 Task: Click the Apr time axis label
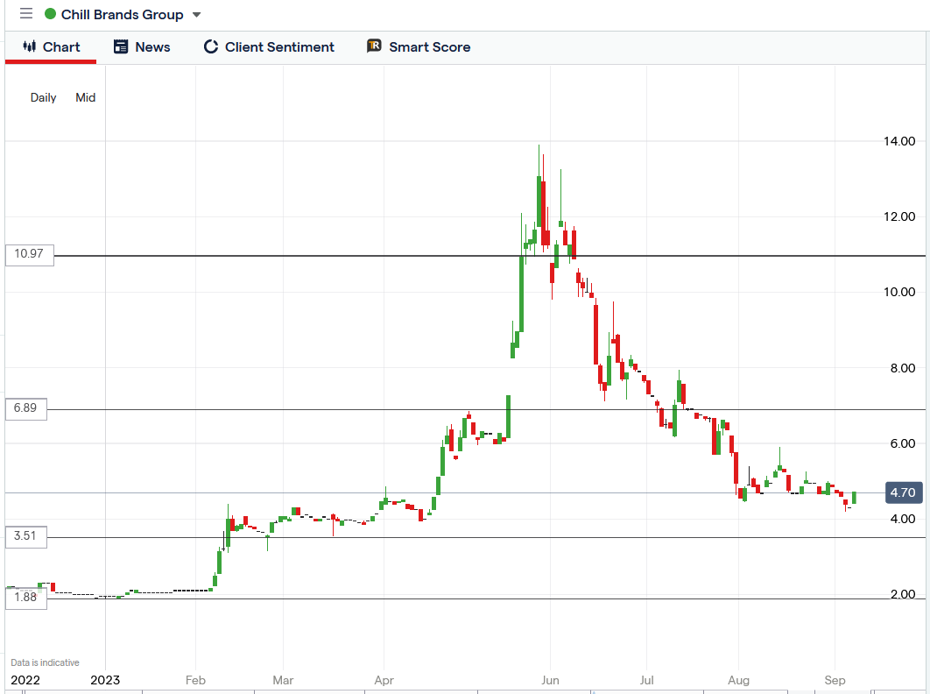384,680
